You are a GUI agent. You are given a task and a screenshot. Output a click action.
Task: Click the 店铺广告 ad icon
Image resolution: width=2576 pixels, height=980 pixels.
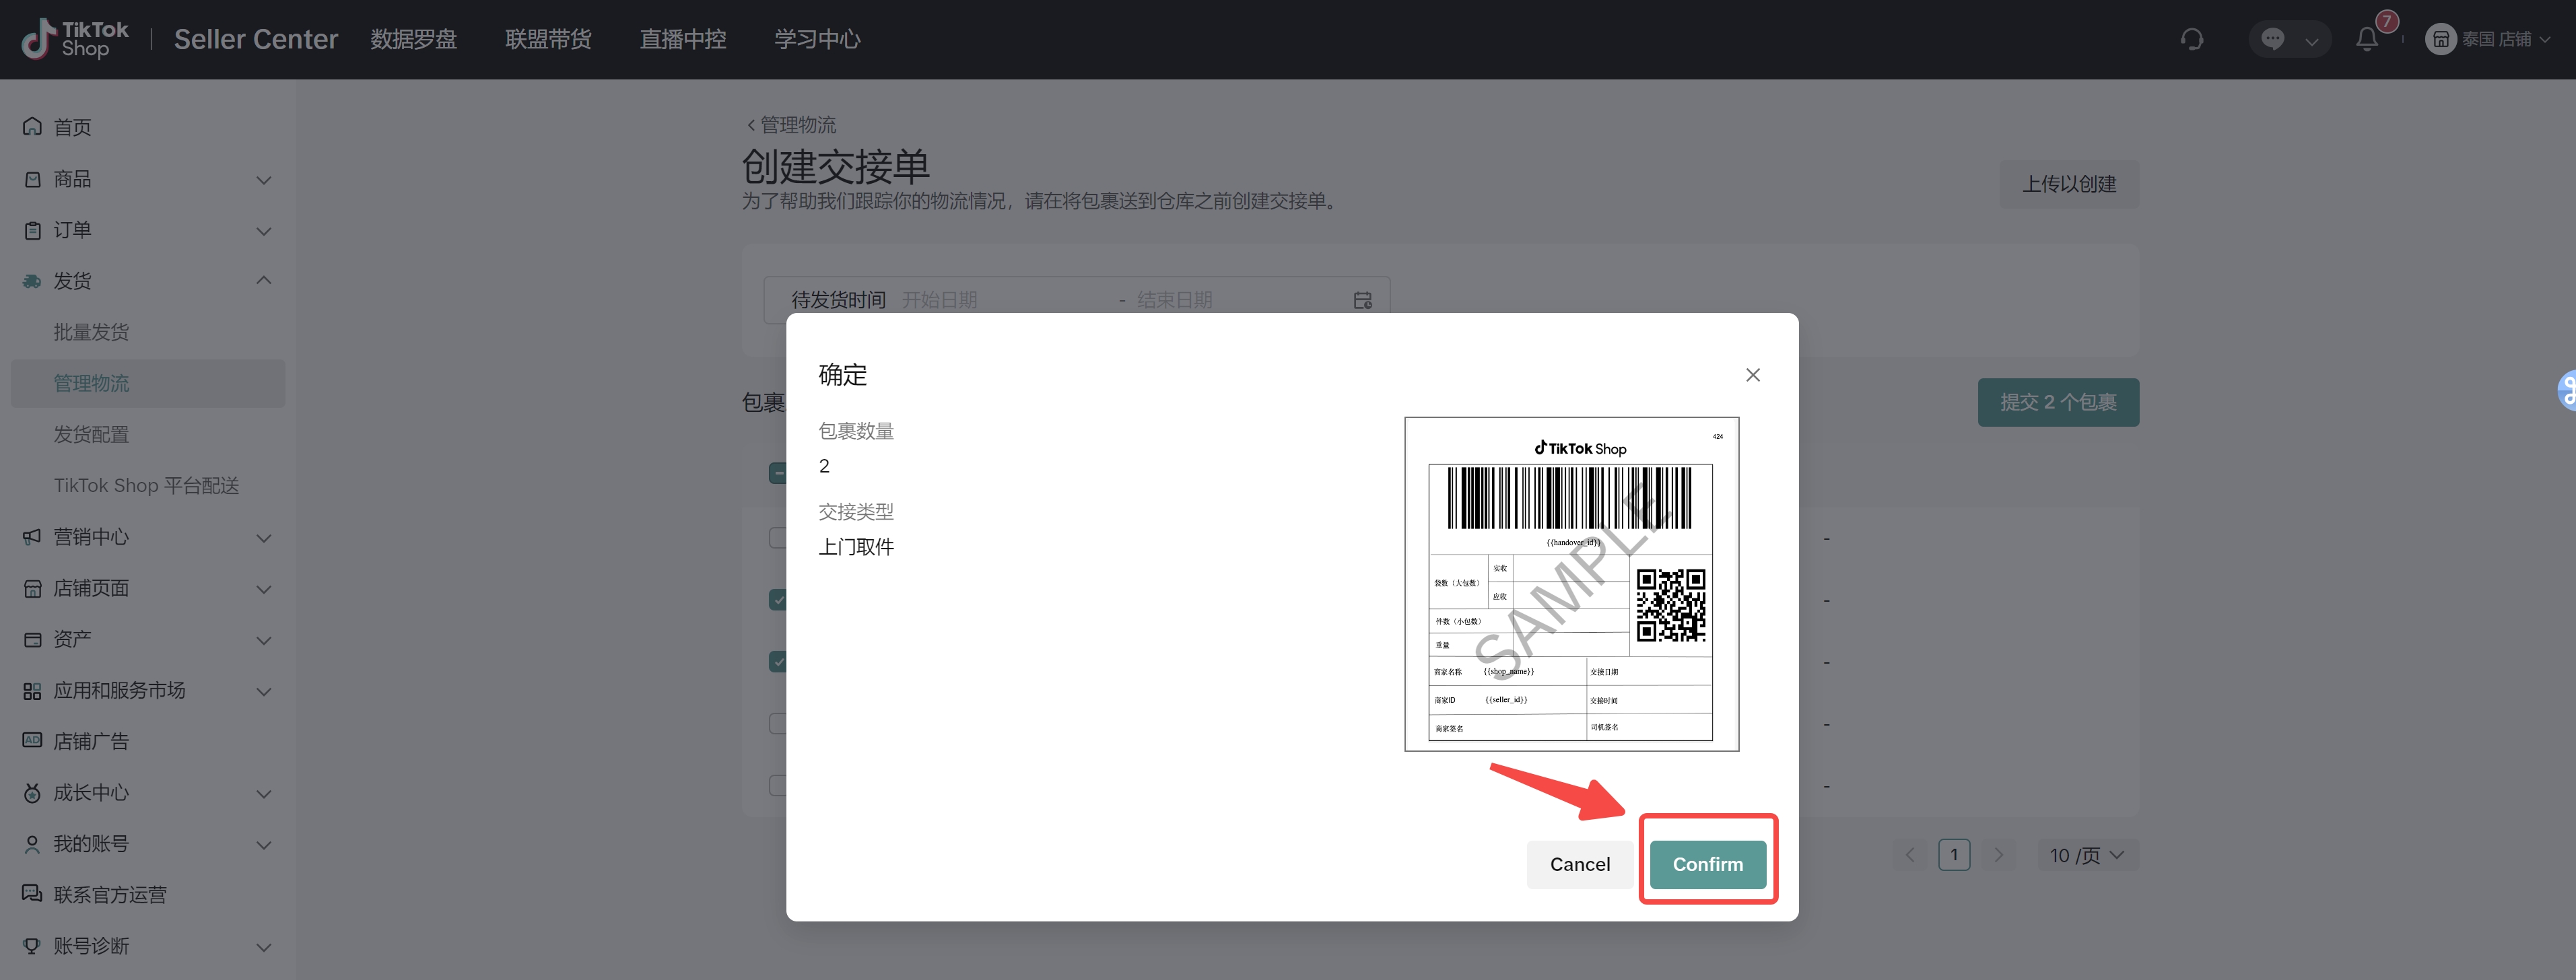coord(32,741)
